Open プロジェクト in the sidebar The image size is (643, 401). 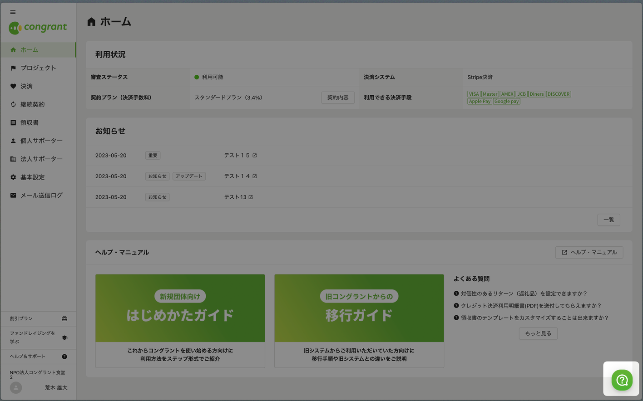click(38, 68)
